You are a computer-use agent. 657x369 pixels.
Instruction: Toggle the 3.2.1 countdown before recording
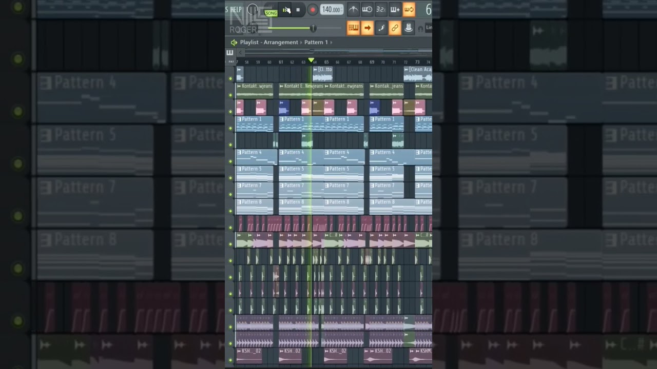pyautogui.click(x=381, y=9)
